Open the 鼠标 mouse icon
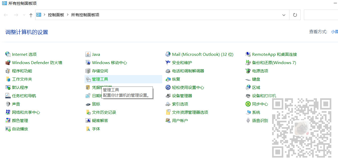The image size is (338, 164). tap(88, 104)
